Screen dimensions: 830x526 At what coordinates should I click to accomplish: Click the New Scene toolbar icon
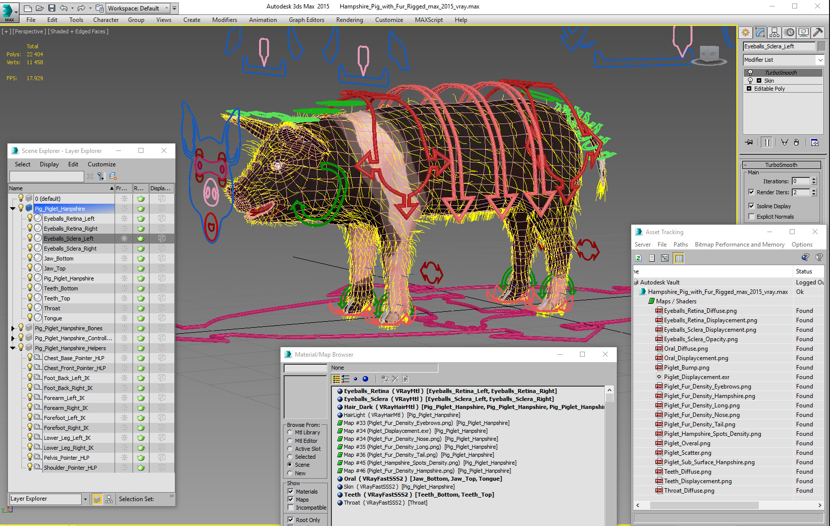pos(28,8)
